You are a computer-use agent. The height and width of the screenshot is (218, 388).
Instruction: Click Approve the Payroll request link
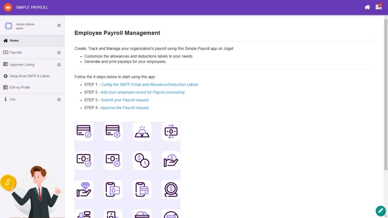(x=125, y=108)
